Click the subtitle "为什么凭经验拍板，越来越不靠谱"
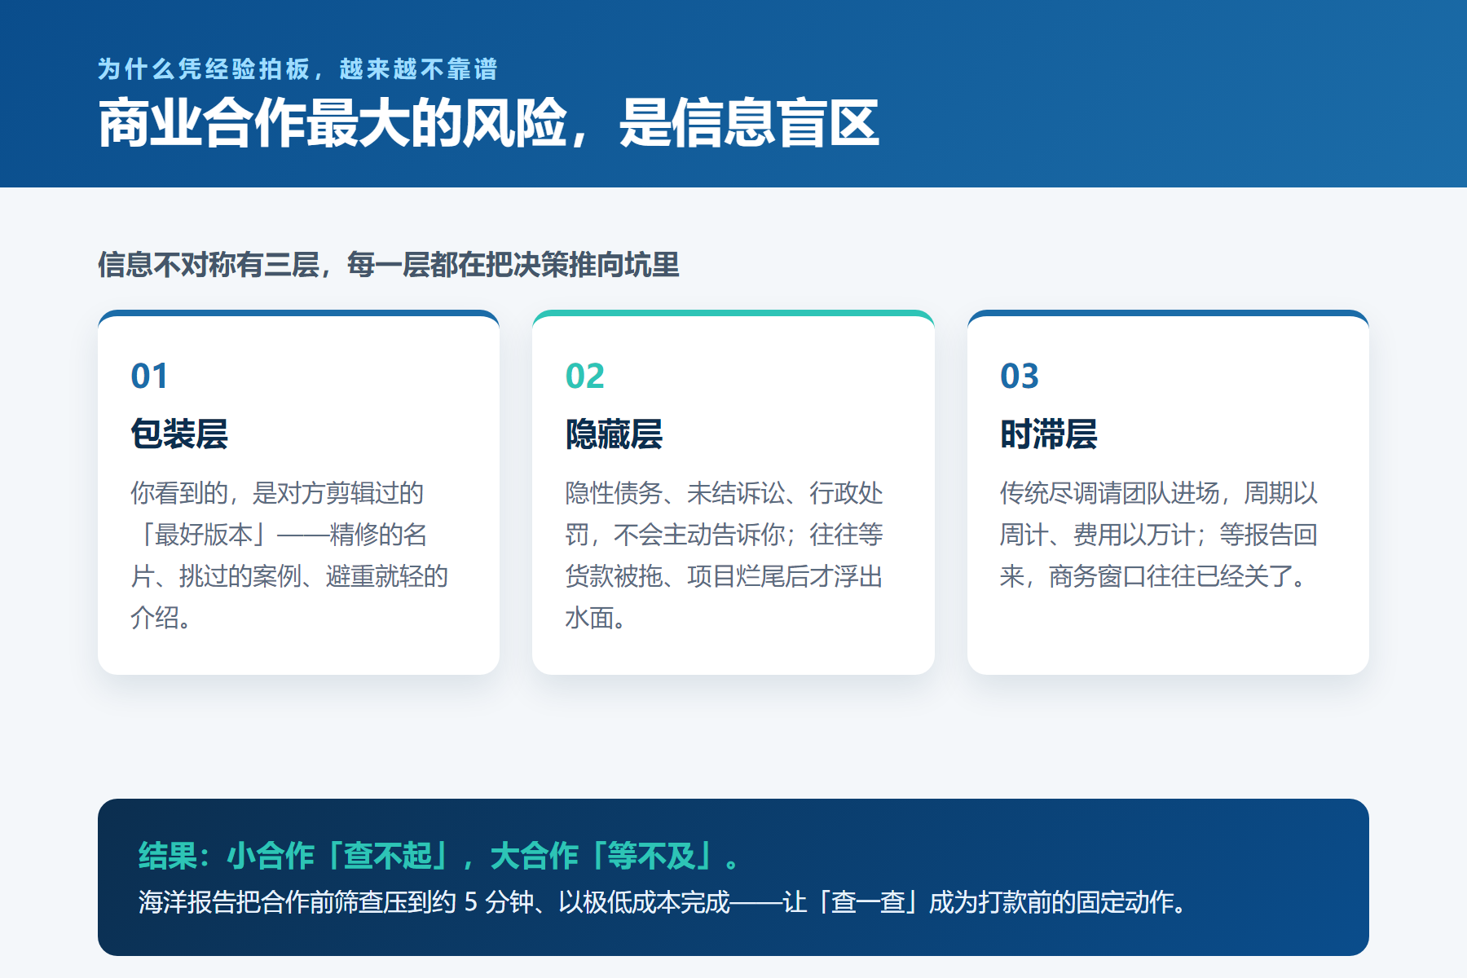Screen dimensions: 1467x978 coord(297,69)
